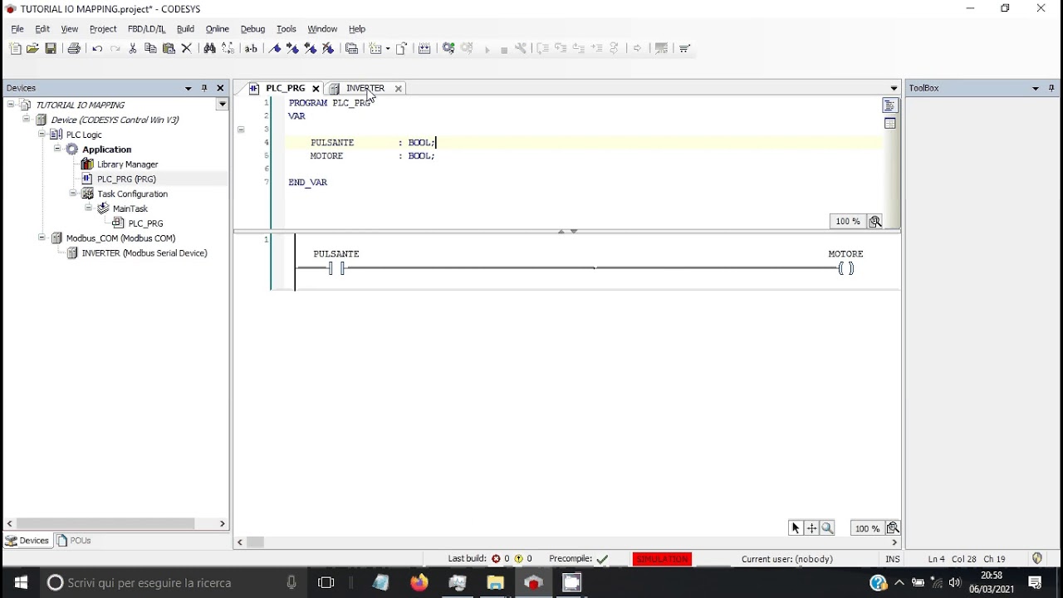Viewport: 1063px width, 598px height.
Task: Click the red SIMULATION status indicator
Action: coord(662,559)
